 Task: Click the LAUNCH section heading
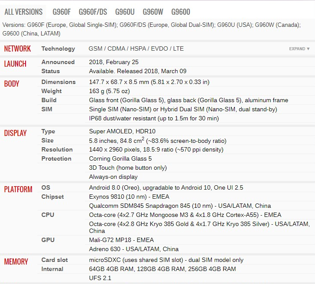(15, 64)
